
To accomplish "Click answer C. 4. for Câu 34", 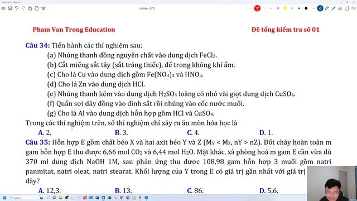I will [x=193, y=132].
